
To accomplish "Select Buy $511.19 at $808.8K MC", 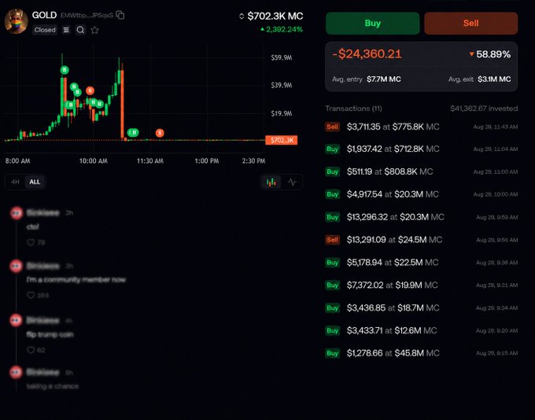I will (x=422, y=171).
